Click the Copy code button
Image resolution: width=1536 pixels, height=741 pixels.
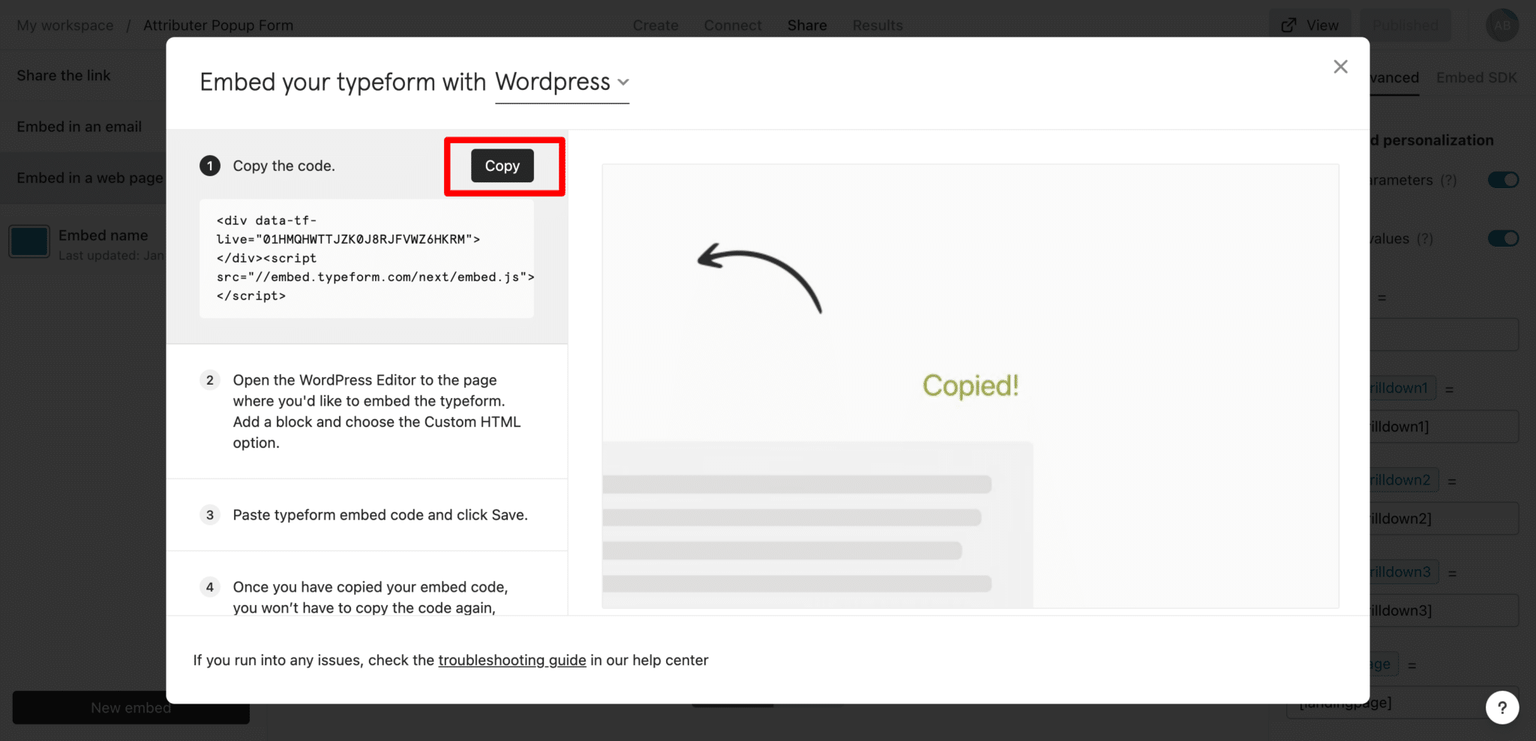[502, 166]
